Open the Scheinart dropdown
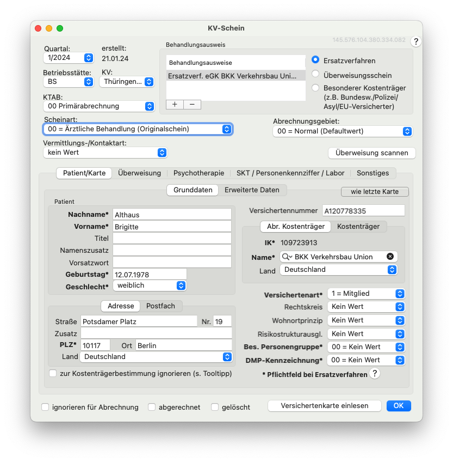This screenshot has width=453, height=462. pos(138,129)
